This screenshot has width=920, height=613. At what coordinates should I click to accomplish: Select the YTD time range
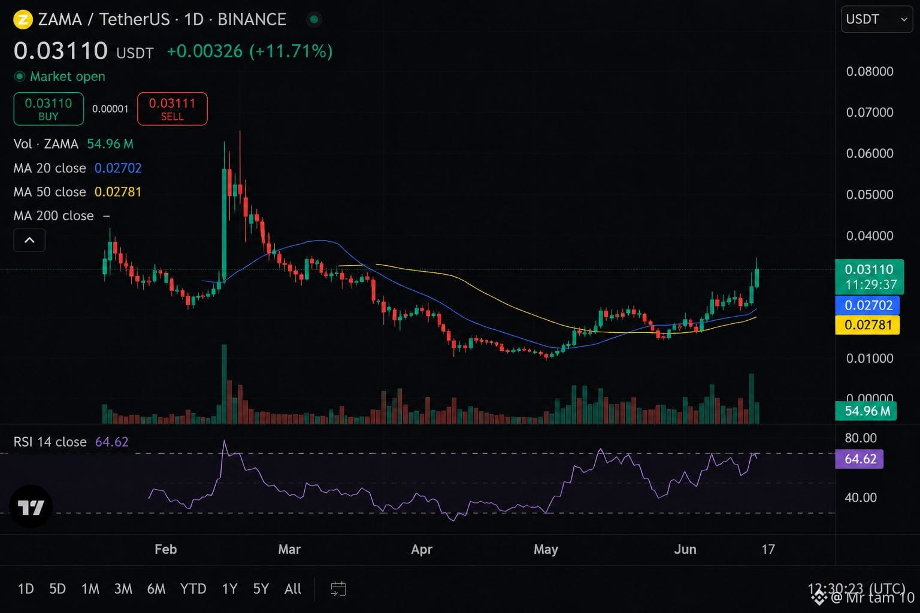193,589
